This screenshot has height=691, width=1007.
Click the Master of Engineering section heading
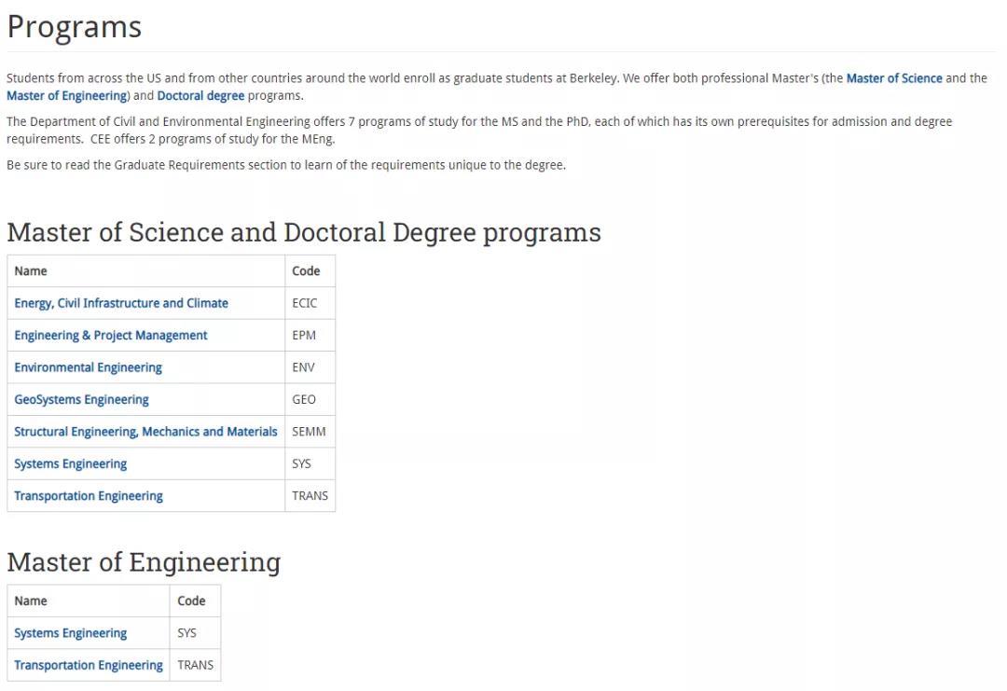(x=144, y=562)
